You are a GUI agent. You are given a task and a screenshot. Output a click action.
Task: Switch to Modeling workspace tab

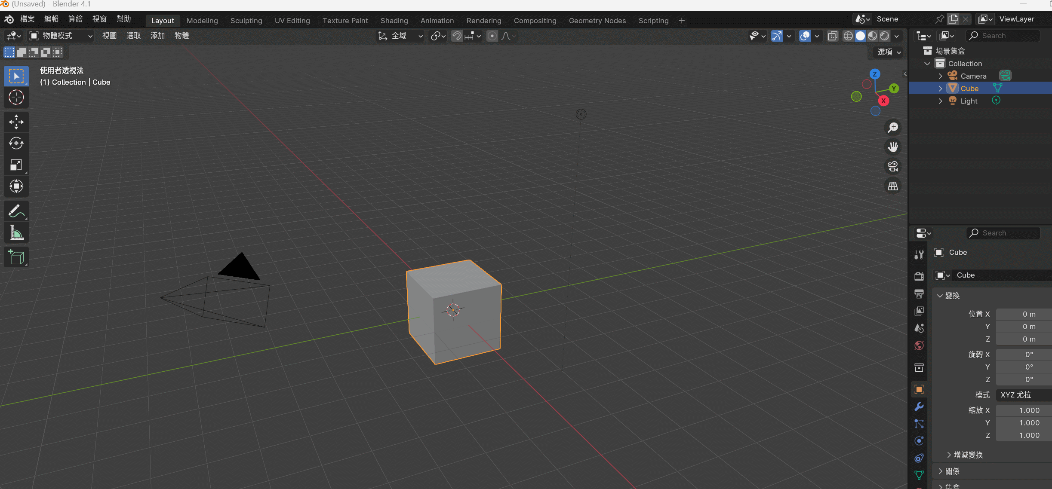pyautogui.click(x=201, y=20)
